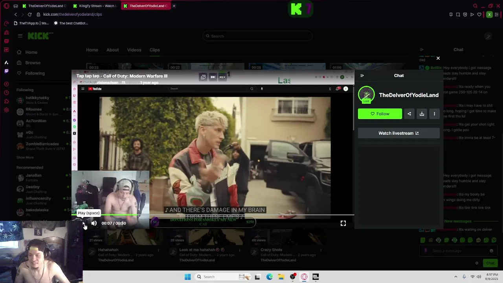Collapse the clip Chat panel with the arrow icon

(x=362, y=75)
